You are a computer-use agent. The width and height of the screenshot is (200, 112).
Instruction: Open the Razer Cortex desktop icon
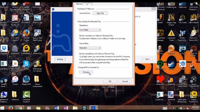[x=160, y=65]
